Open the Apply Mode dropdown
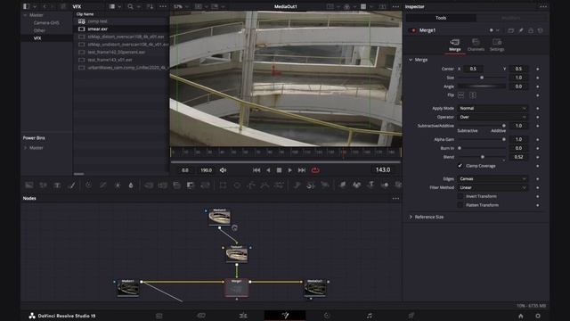The image size is (570, 321). [x=493, y=108]
